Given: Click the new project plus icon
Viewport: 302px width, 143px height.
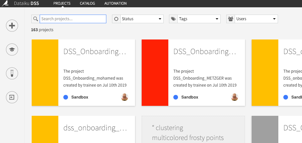Looking at the screenshot, I should 12,26.
